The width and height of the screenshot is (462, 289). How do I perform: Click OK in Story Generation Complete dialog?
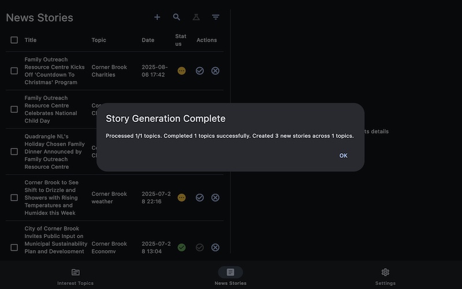tap(343, 155)
